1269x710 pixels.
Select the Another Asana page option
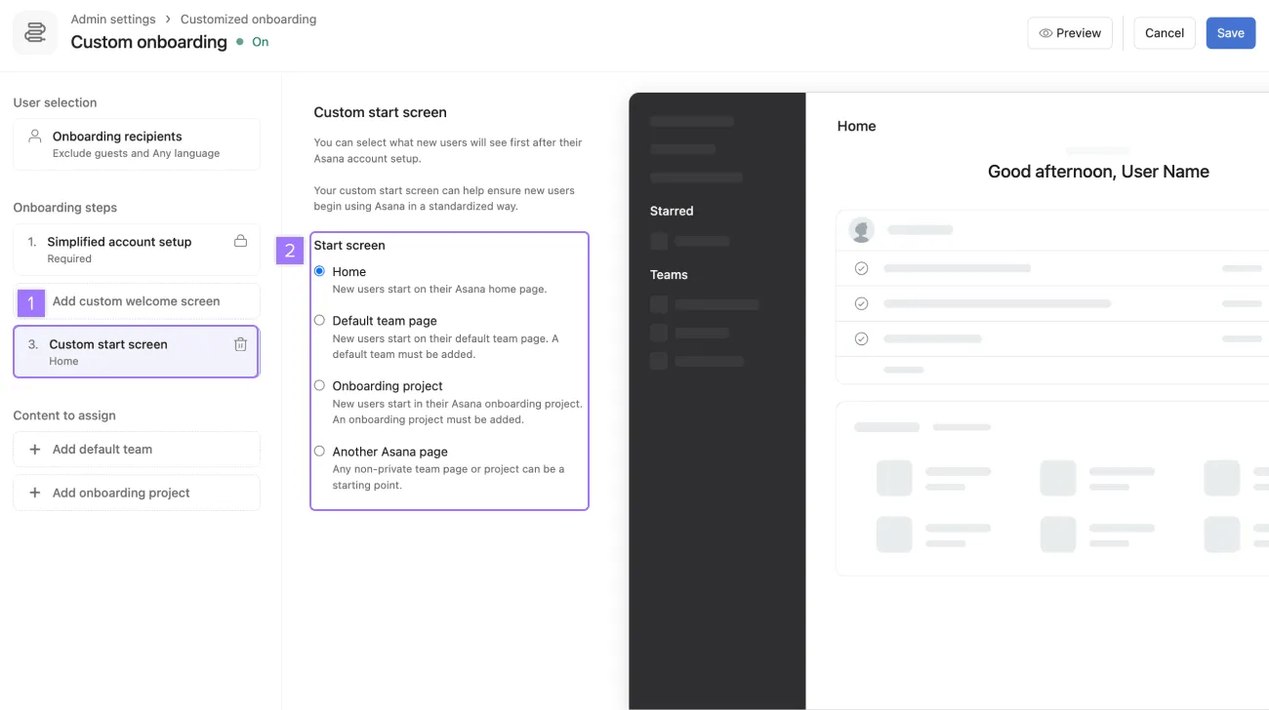point(319,451)
